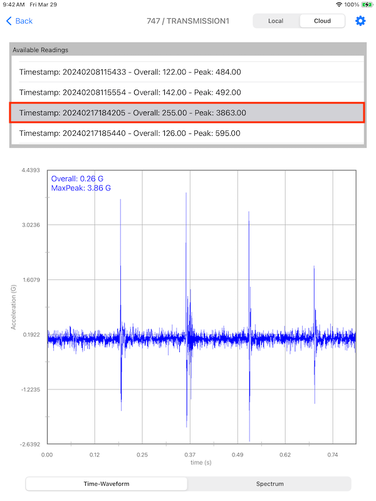Tap the Wi-Fi icon in status bar
The image size is (376, 501).
pos(339,5)
